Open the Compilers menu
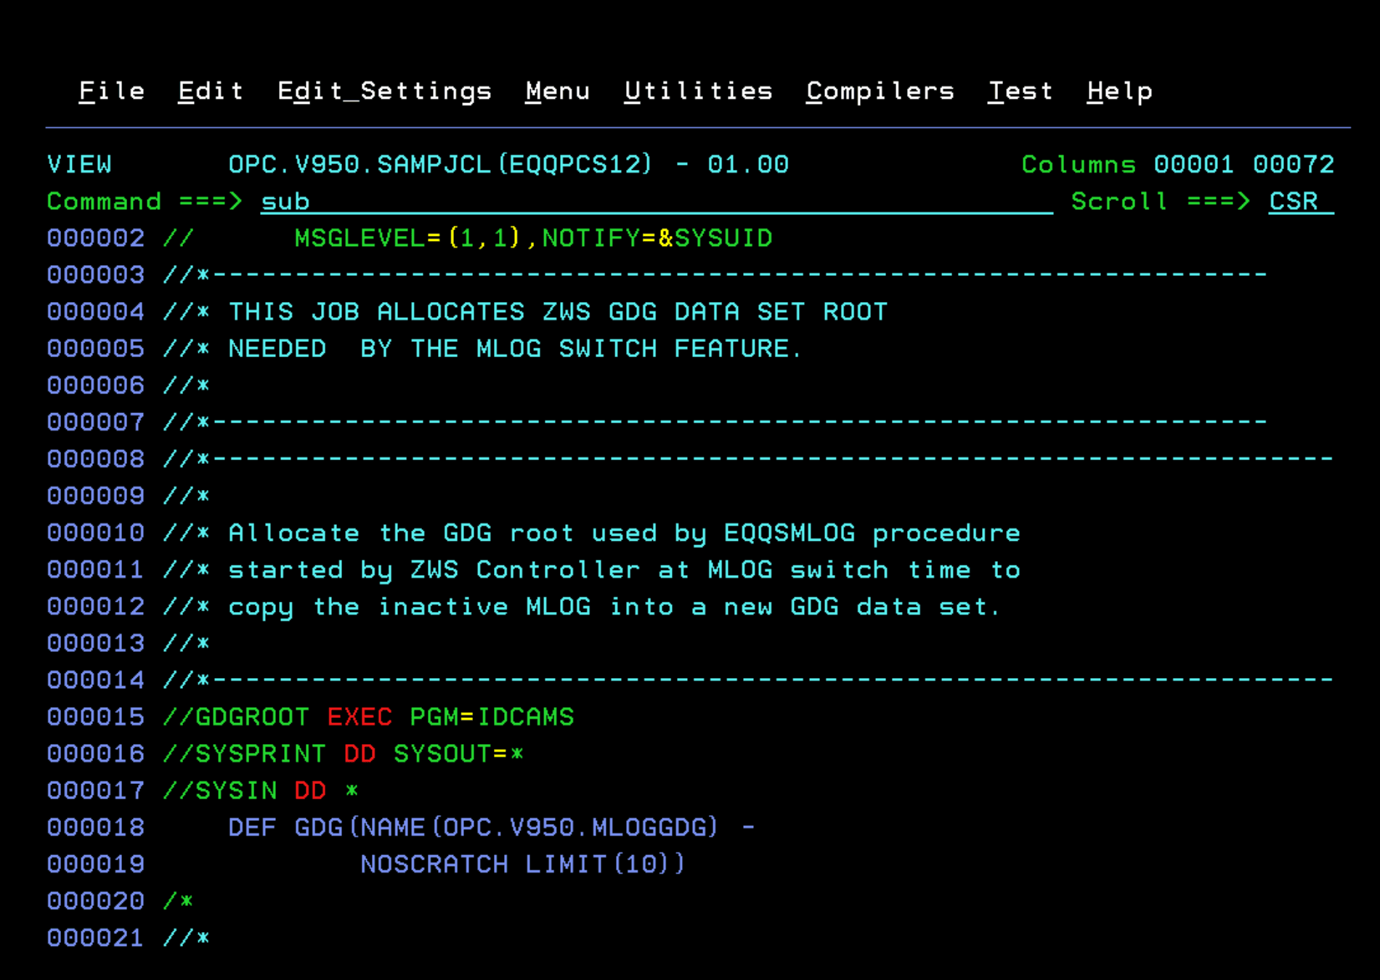The image size is (1380, 980). click(880, 91)
